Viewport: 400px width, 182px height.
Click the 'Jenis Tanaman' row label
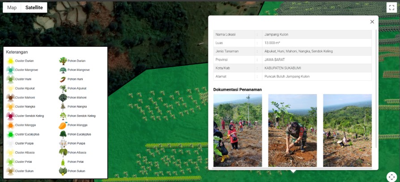(227, 51)
